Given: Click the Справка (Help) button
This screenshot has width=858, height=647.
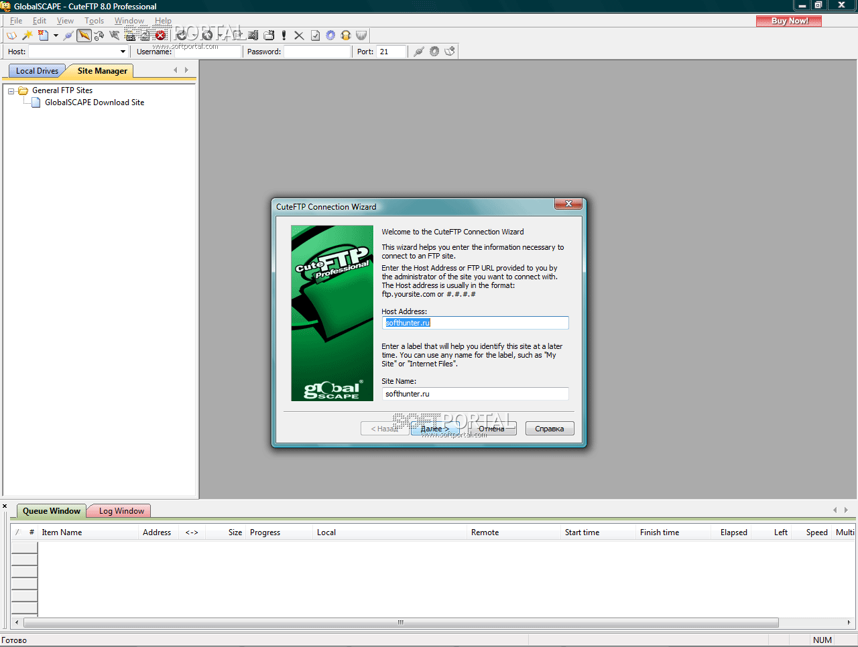Looking at the screenshot, I should pos(550,429).
